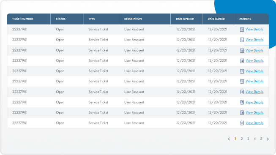Select 'Service Ticket' in the first row
The width and height of the screenshot is (276, 155).
point(98,30)
